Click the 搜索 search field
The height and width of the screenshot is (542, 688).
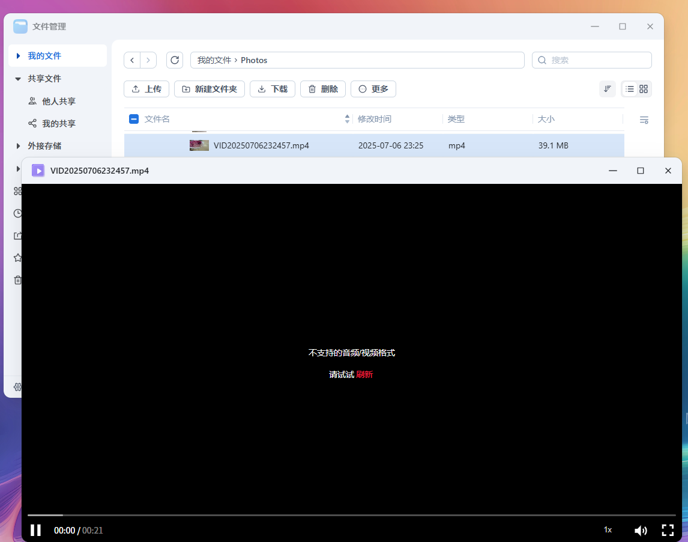[597, 60]
